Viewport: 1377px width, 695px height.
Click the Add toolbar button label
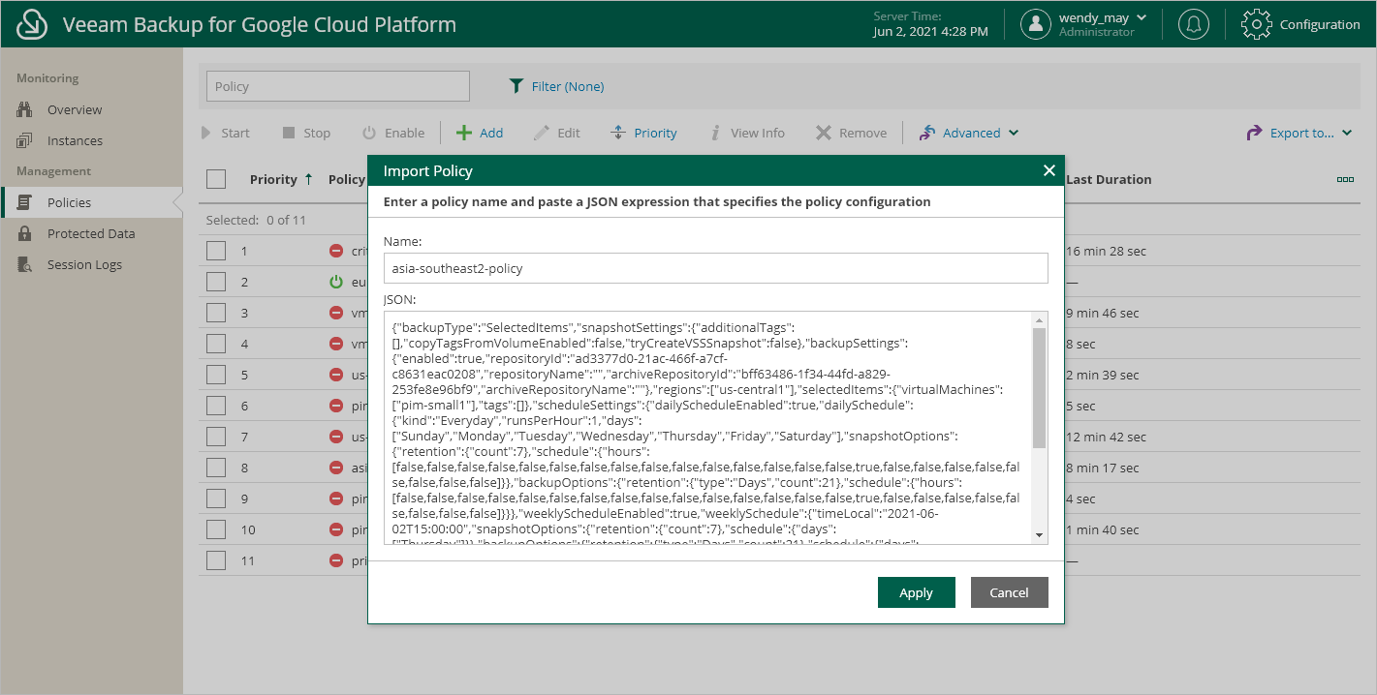coord(491,133)
